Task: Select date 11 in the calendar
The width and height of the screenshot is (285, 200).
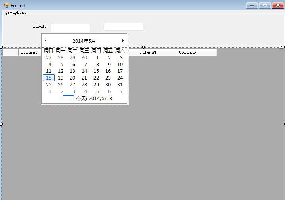Action: (x=49, y=71)
